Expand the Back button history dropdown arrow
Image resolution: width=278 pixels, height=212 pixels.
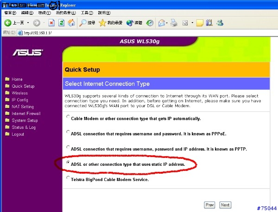coord(28,23)
